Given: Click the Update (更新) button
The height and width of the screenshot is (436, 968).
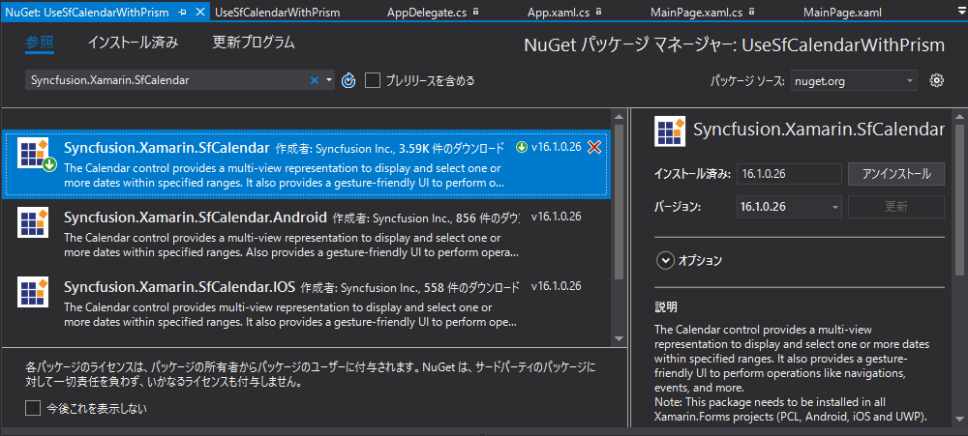Looking at the screenshot, I should click(896, 207).
